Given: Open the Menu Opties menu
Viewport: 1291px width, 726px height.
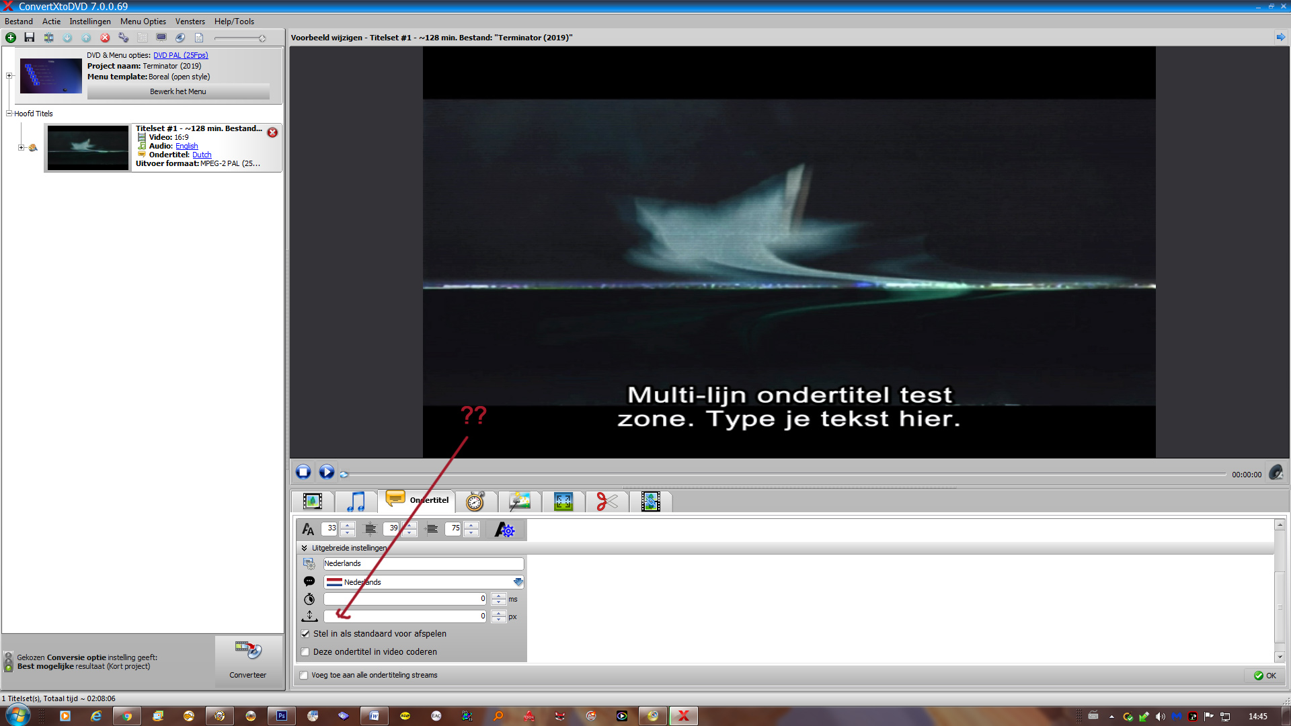Looking at the screenshot, I should click(x=143, y=22).
